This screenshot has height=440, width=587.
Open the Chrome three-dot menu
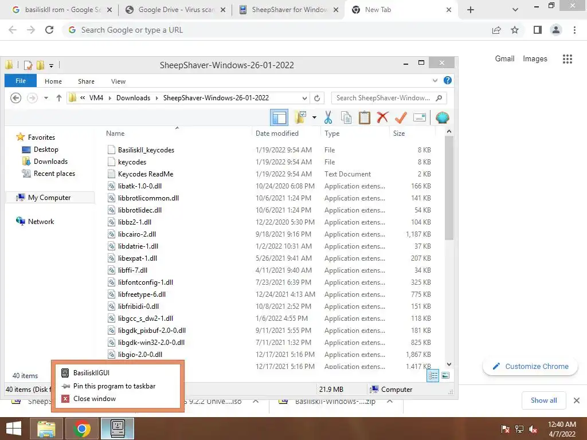(574, 30)
